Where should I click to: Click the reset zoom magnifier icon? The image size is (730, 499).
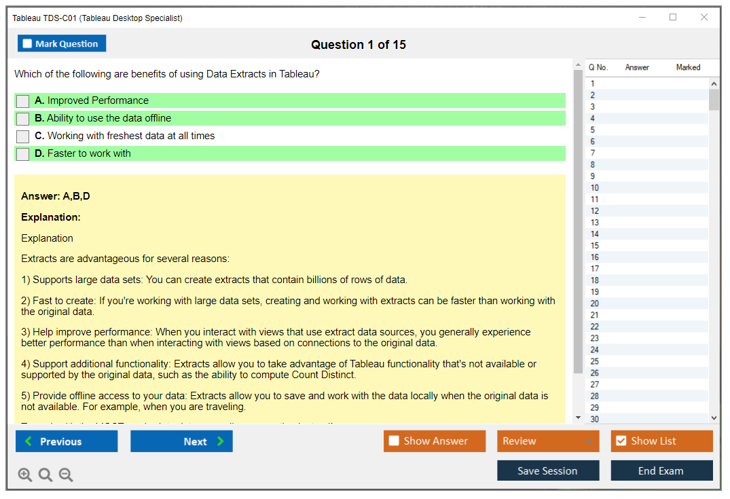[45, 475]
